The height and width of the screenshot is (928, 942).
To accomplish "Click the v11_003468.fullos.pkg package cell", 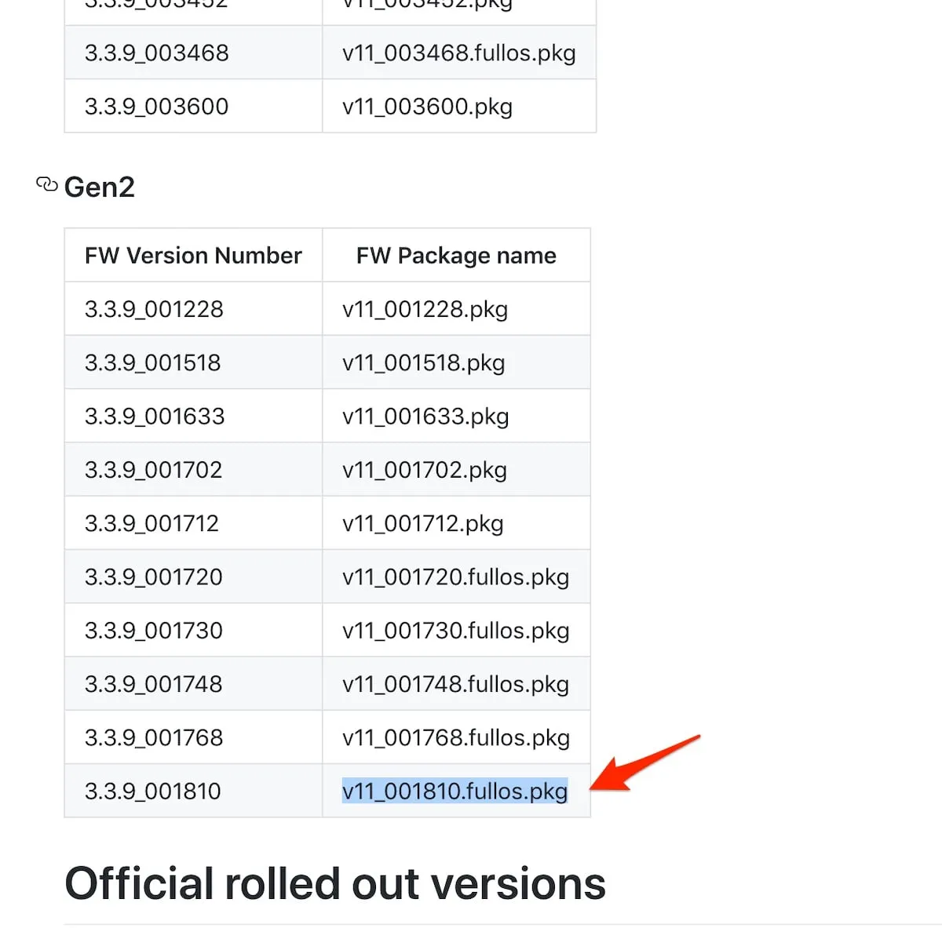I will pyautogui.click(x=459, y=53).
